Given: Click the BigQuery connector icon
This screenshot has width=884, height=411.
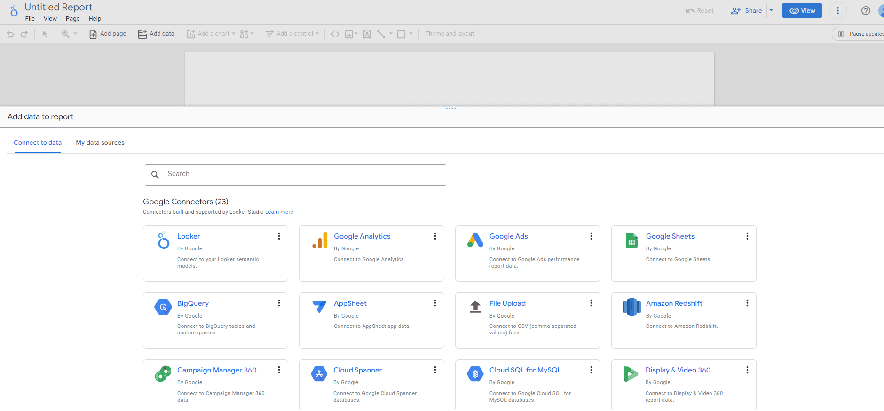Looking at the screenshot, I should point(163,307).
